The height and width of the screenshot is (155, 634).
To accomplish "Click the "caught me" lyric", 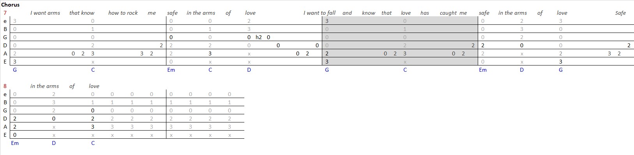I will click(x=453, y=13).
